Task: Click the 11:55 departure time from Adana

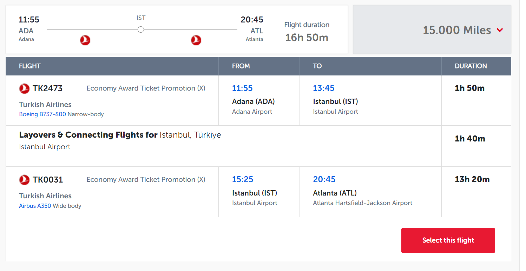Action: [x=242, y=88]
